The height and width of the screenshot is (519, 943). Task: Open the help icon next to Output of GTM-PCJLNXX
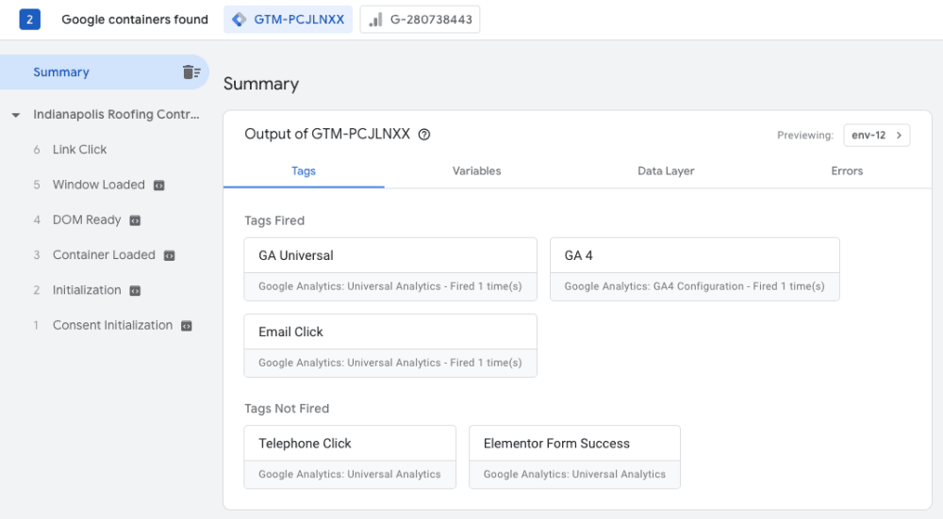click(424, 135)
